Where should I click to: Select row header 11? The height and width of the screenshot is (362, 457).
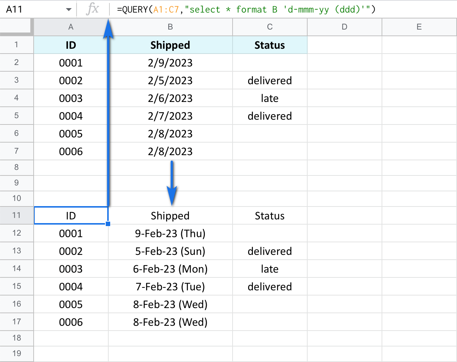point(17,216)
